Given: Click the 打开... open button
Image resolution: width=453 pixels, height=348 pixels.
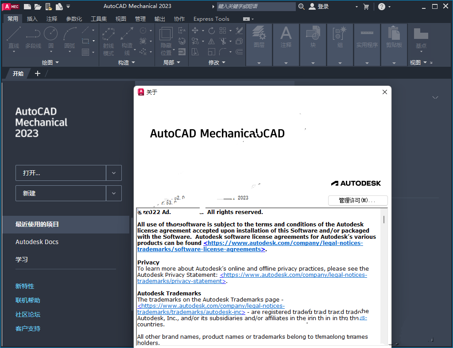Looking at the screenshot, I should [x=61, y=173].
